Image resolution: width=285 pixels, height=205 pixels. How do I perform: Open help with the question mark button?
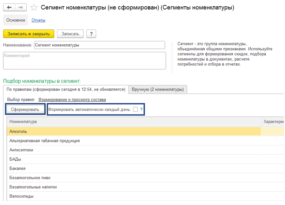pyautogui.click(x=91, y=34)
